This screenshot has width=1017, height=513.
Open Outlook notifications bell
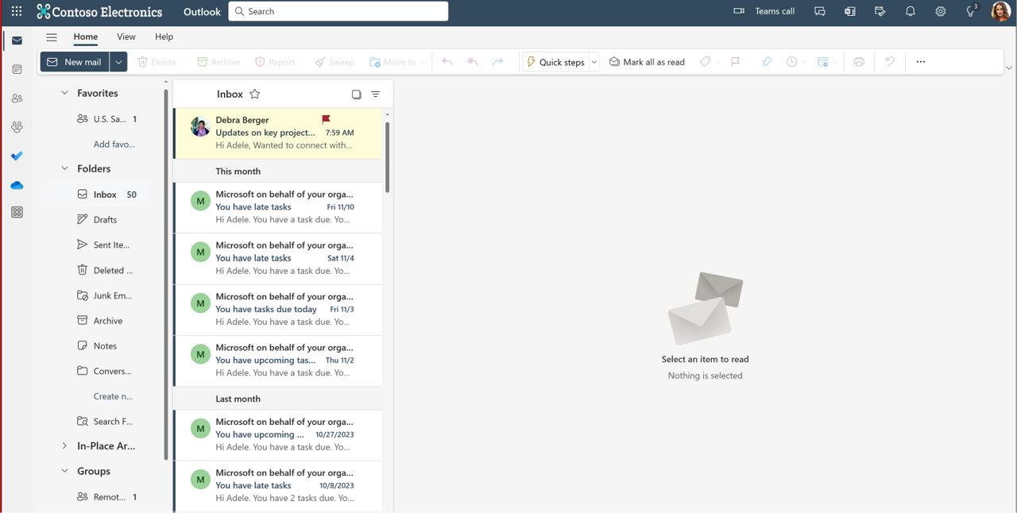pos(910,11)
